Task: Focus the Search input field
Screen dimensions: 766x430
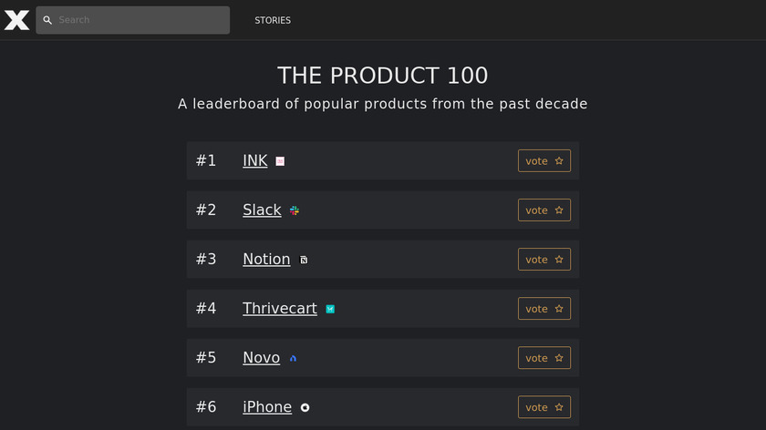Action: (137, 20)
